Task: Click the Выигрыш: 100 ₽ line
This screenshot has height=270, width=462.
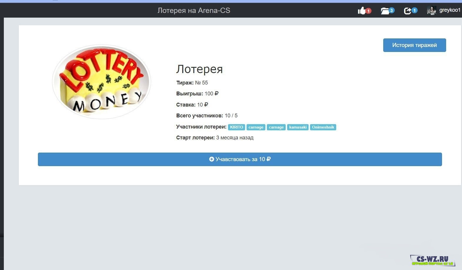Action: [x=197, y=94]
